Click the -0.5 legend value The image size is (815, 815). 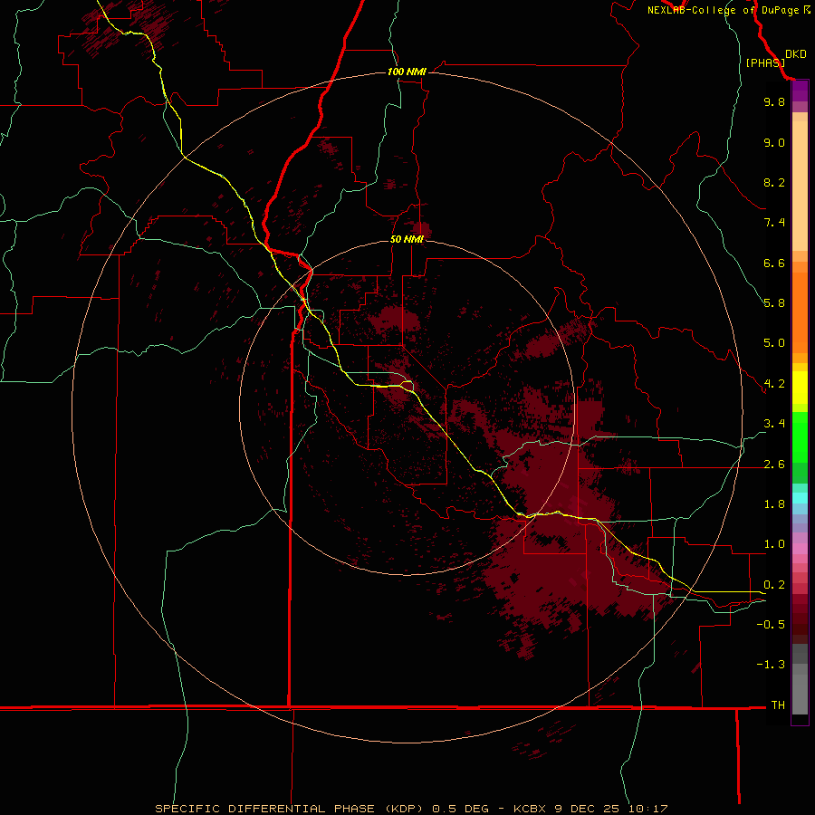(x=771, y=625)
